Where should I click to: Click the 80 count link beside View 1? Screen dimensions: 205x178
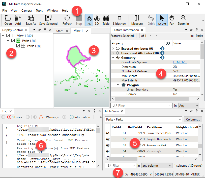[30, 36]
